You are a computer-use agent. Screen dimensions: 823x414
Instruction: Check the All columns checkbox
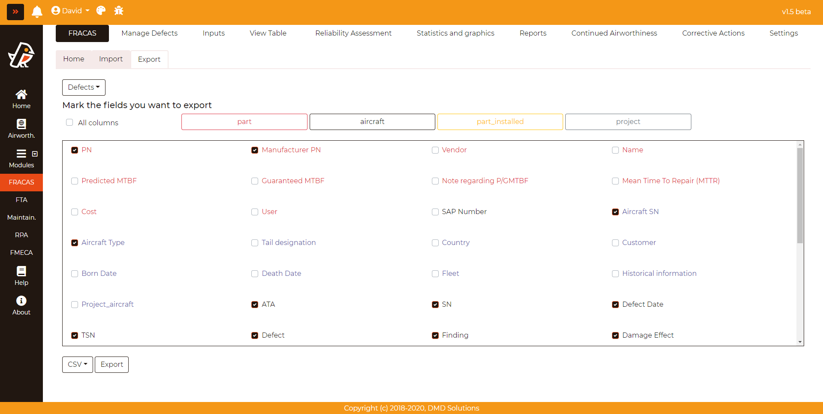[69, 122]
